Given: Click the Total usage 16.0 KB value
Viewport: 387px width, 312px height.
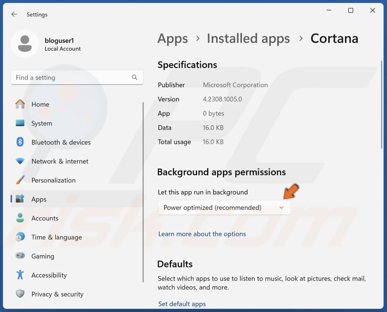Looking at the screenshot, I should click(x=213, y=142).
